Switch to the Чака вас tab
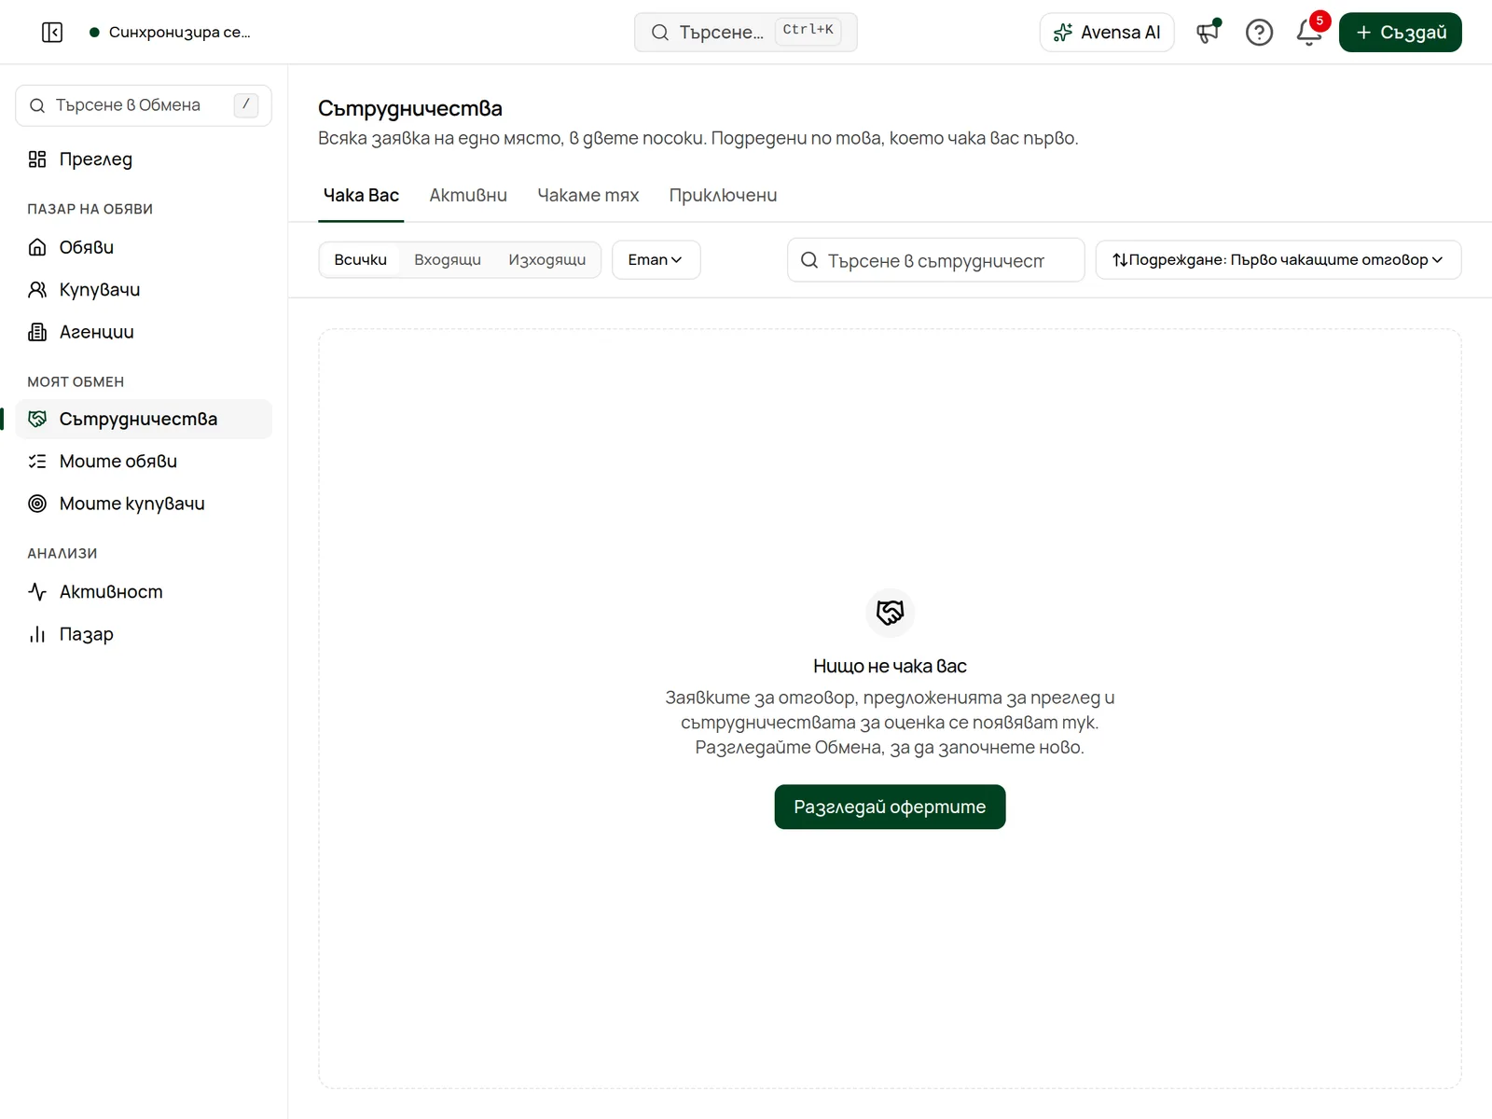Viewport: 1492px width, 1119px height. [x=361, y=196]
